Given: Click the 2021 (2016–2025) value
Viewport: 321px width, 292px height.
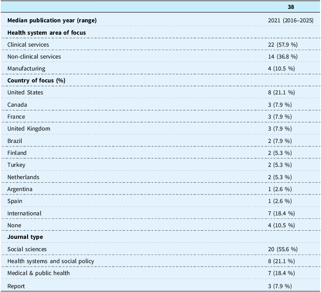Looking at the screenshot, I should pos(291,20).
